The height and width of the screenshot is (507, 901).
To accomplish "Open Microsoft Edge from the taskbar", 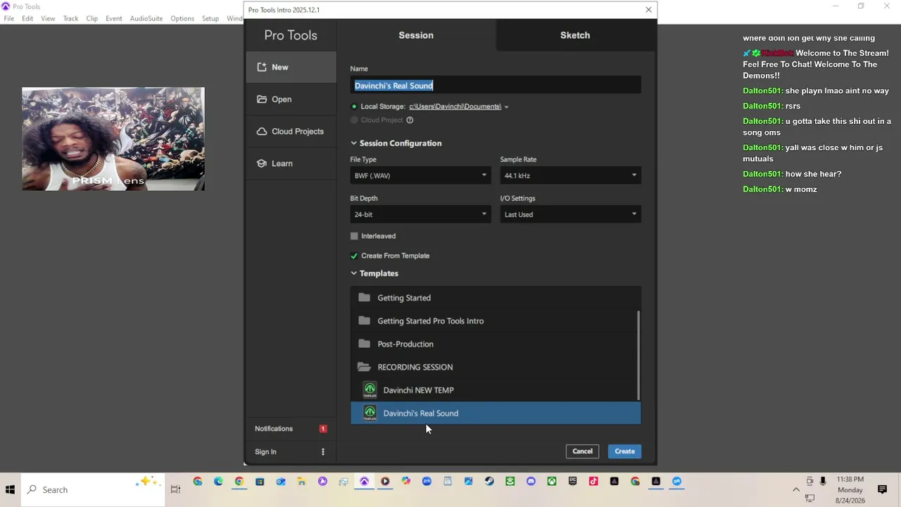I will pos(218,482).
